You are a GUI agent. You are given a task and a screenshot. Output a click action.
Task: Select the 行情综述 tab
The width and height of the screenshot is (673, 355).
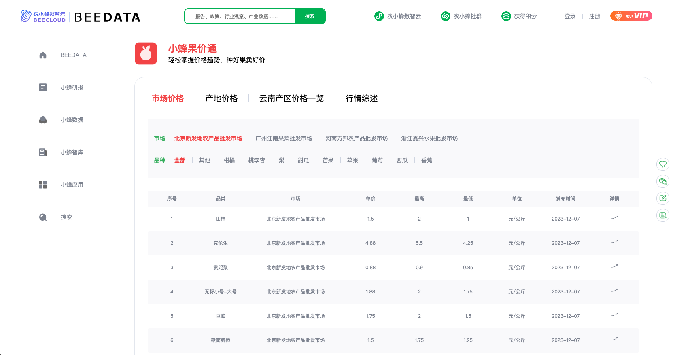[x=361, y=98]
